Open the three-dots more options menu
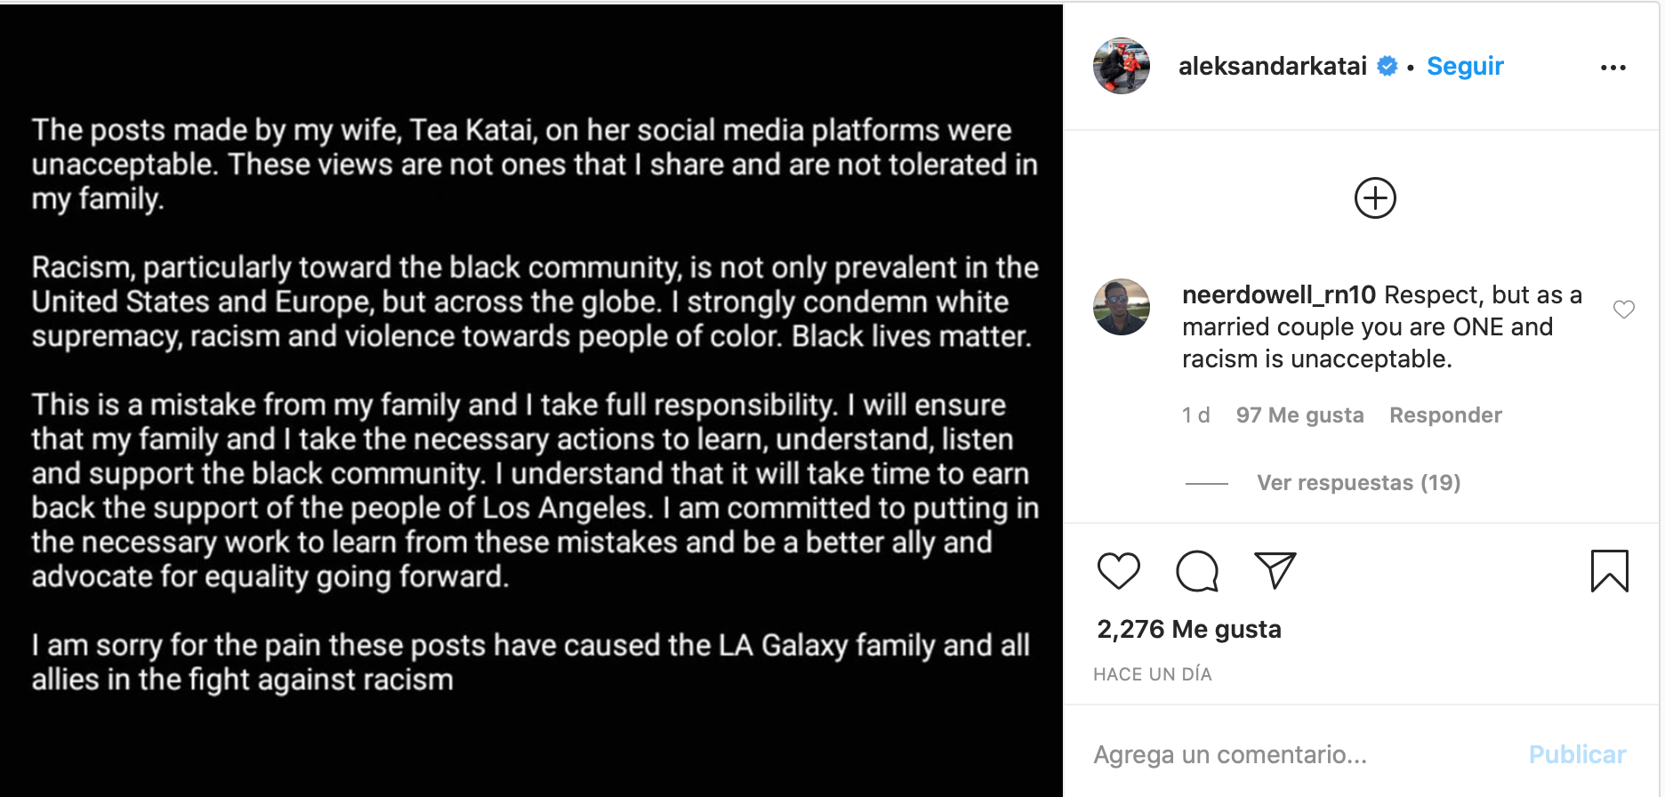 pos(1613,68)
